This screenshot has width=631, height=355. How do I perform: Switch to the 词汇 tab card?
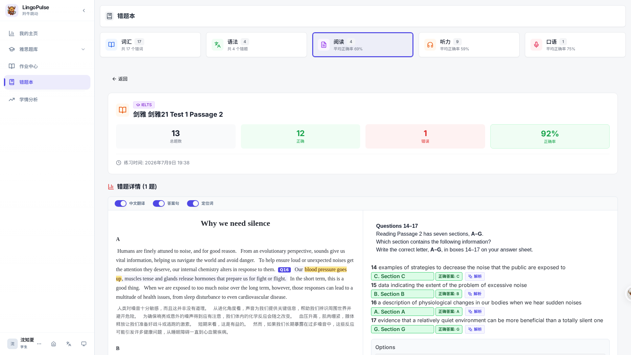click(150, 45)
